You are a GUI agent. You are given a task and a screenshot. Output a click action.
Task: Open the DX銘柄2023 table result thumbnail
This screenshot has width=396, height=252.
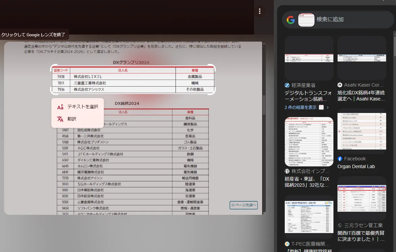click(309, 141)
